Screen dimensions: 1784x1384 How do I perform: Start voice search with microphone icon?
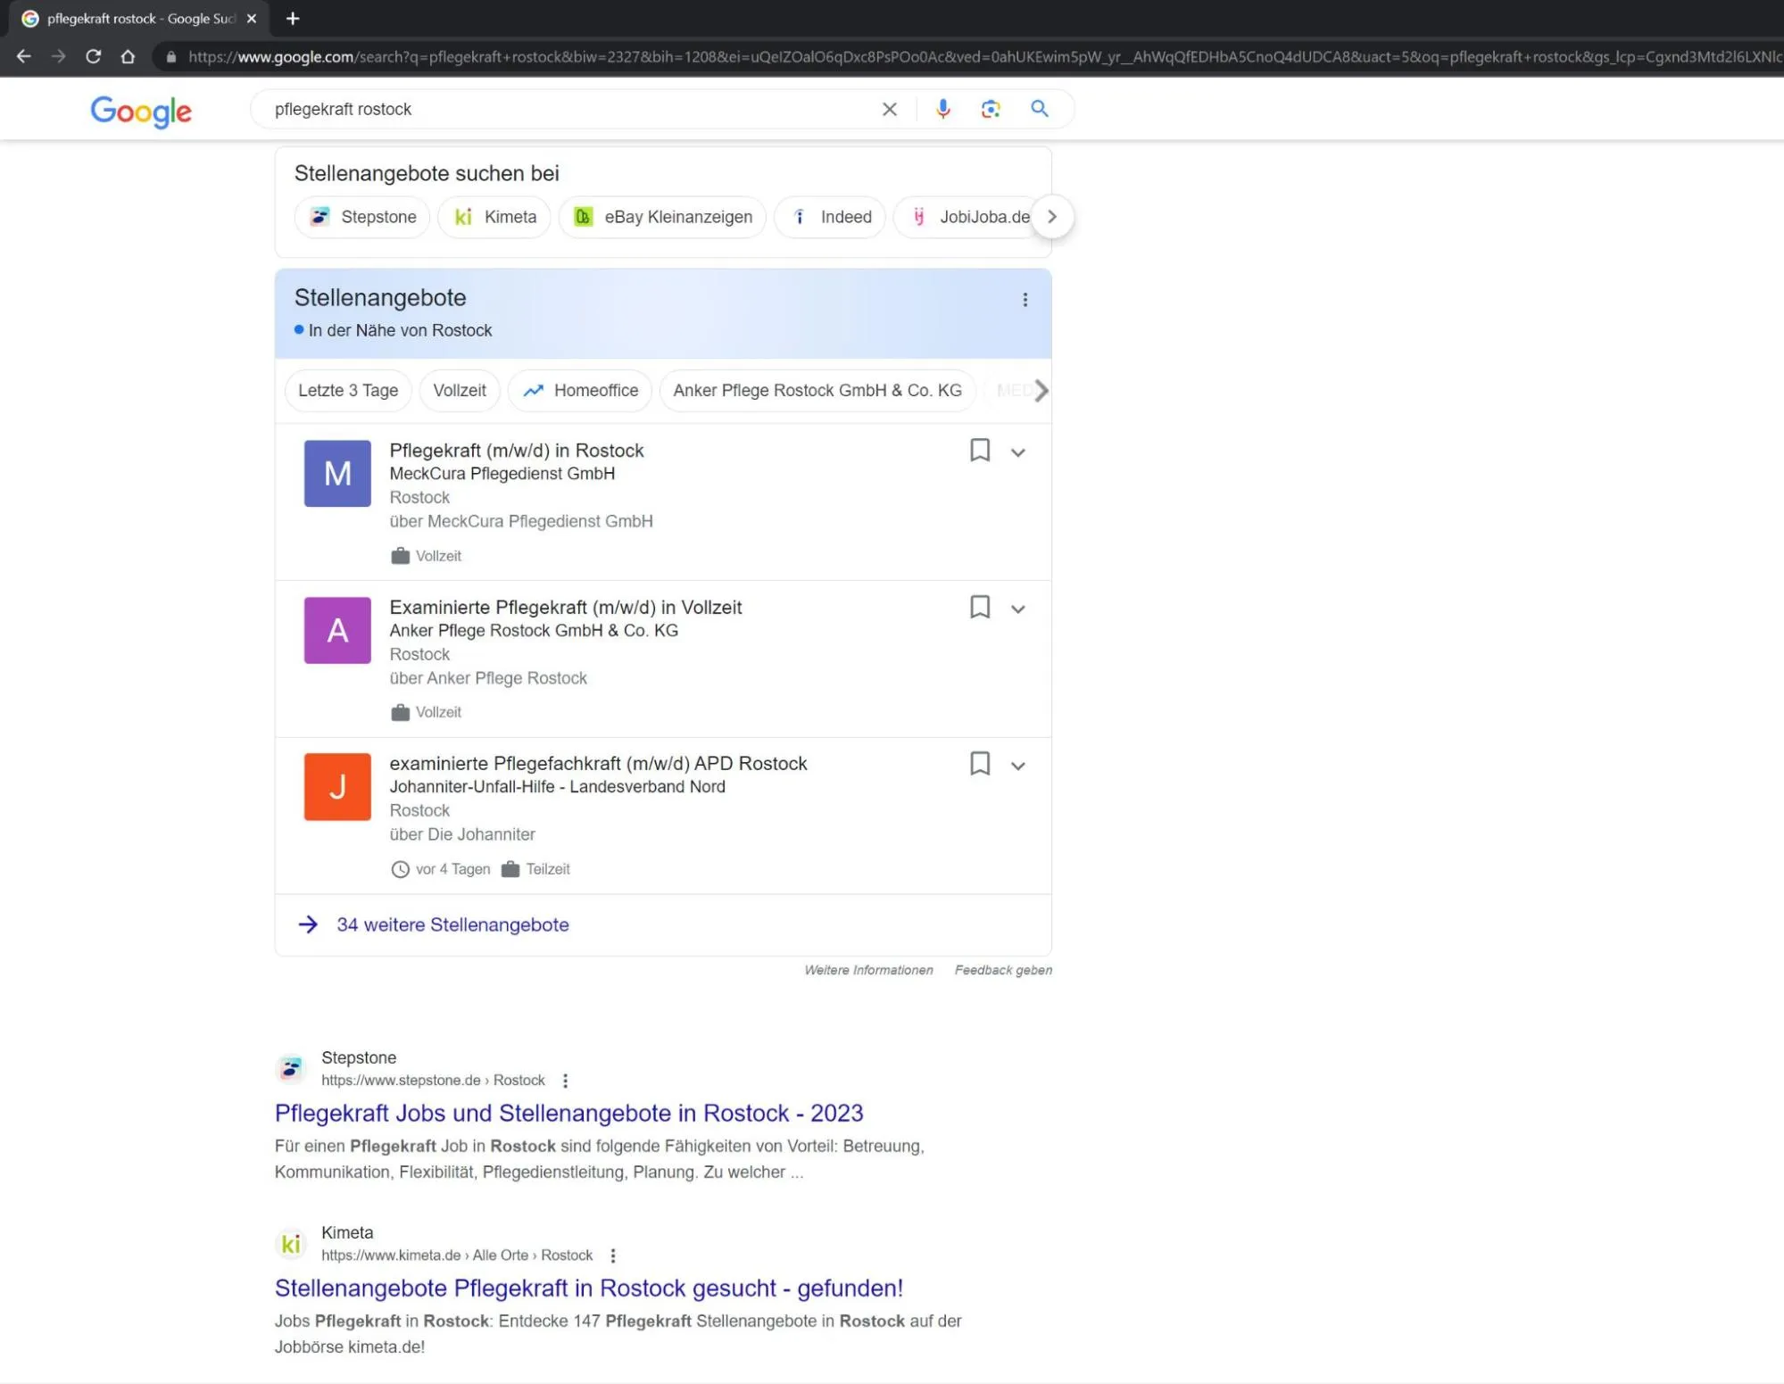[943, 109]
